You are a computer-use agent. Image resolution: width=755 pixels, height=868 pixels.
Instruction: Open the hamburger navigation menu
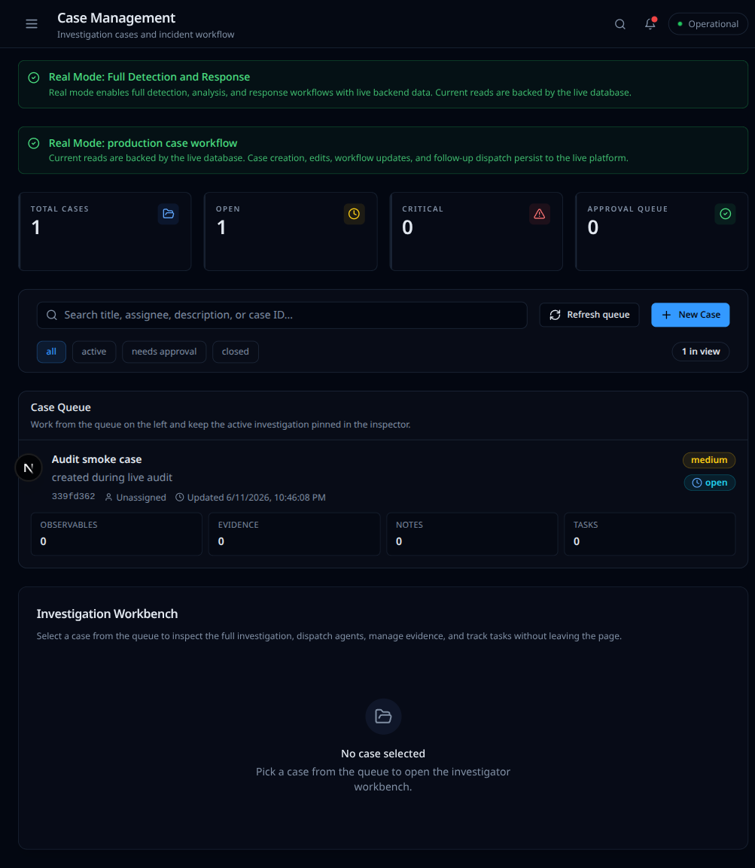[x=32, y=24]
